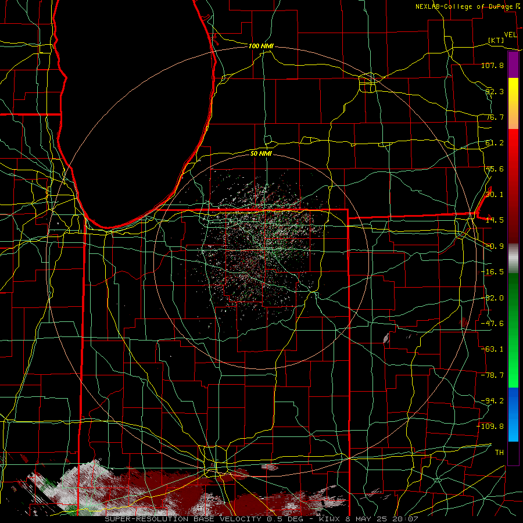
Task: Click the -78.7 scale value
Action: point(492,375)
